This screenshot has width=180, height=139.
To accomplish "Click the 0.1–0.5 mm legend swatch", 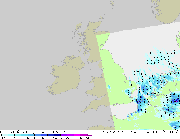I will click(x=5, y=135).
